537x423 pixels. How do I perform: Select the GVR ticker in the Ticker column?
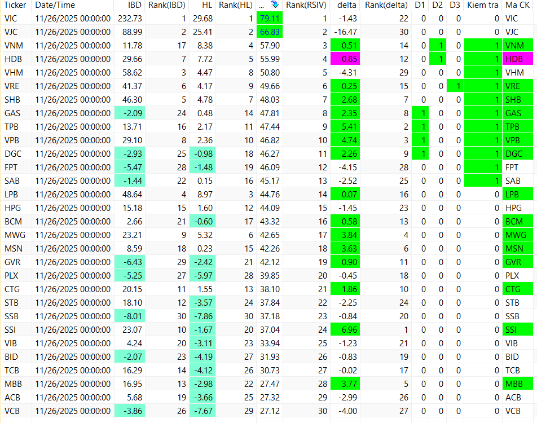(x=12, y=262)
